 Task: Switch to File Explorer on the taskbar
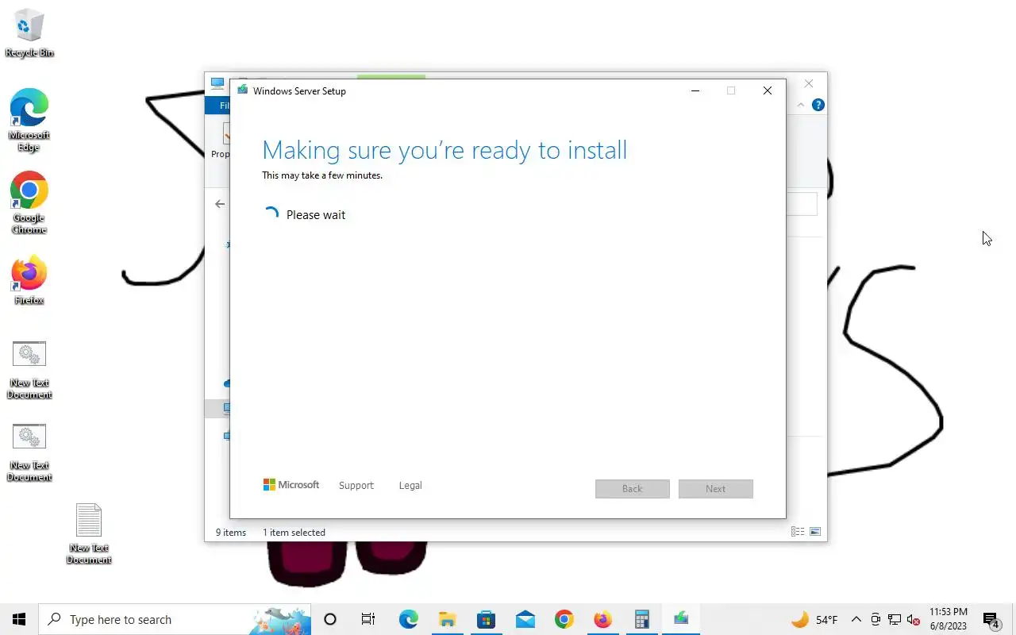click(x=447, y=619)
